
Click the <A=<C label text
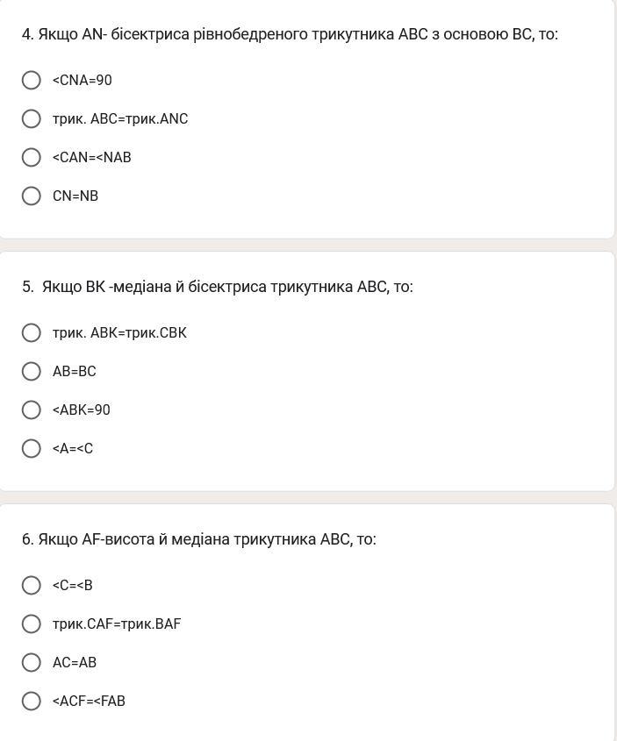point(73,448)
